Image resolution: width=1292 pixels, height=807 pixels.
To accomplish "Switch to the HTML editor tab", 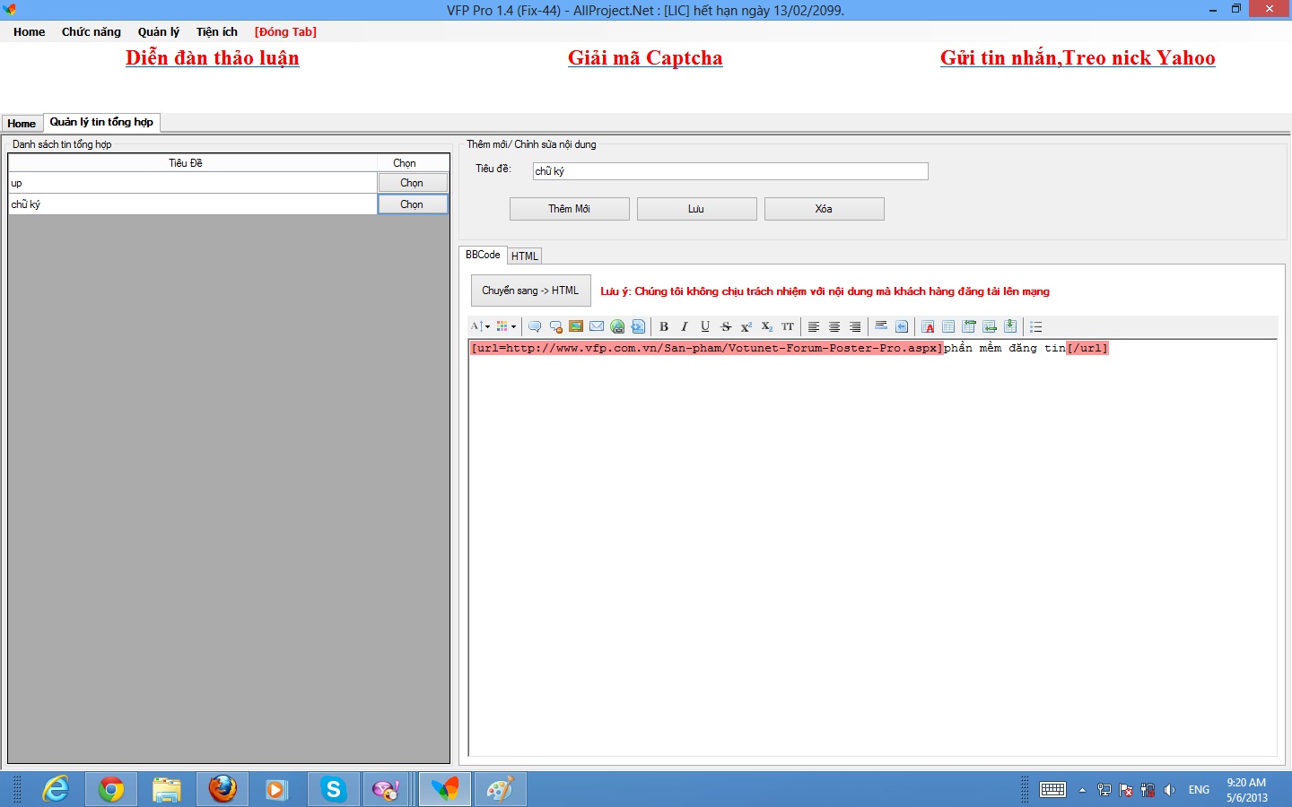I will click(x=525, y=256).
